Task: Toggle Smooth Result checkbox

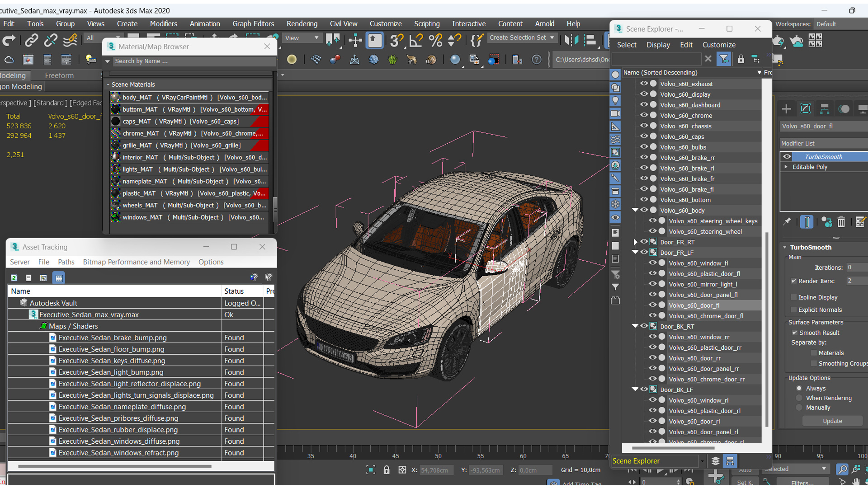Action: tap(794, 333)
